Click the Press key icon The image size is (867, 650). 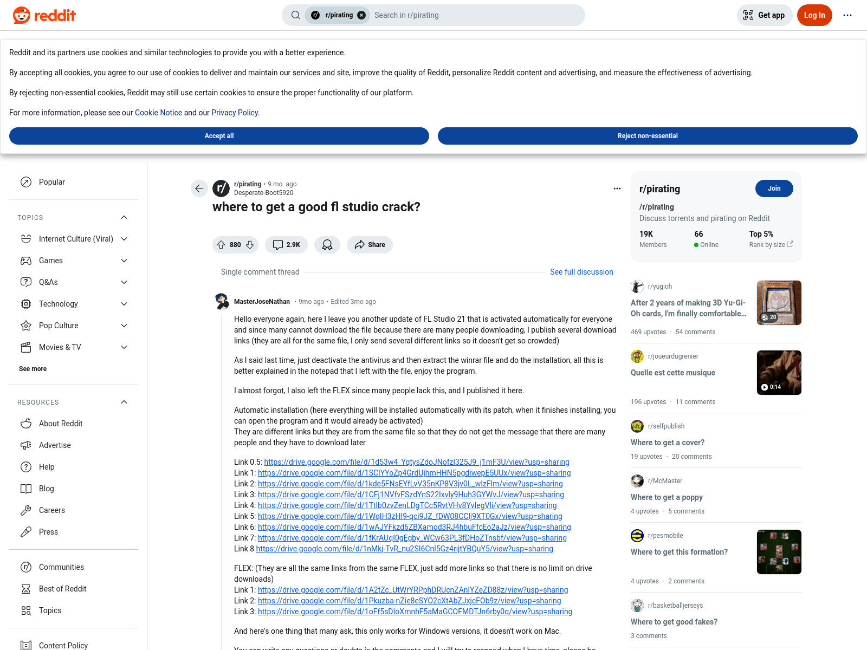coord(26,532)
